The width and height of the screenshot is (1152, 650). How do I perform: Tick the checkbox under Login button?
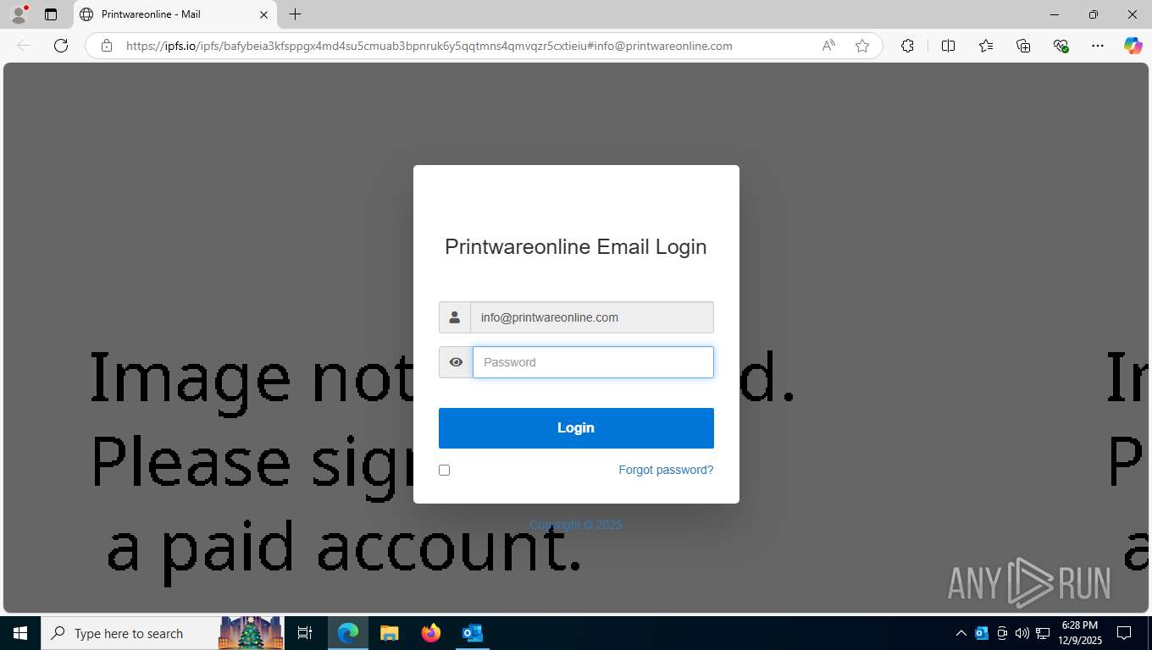click(x=444, y=470)
